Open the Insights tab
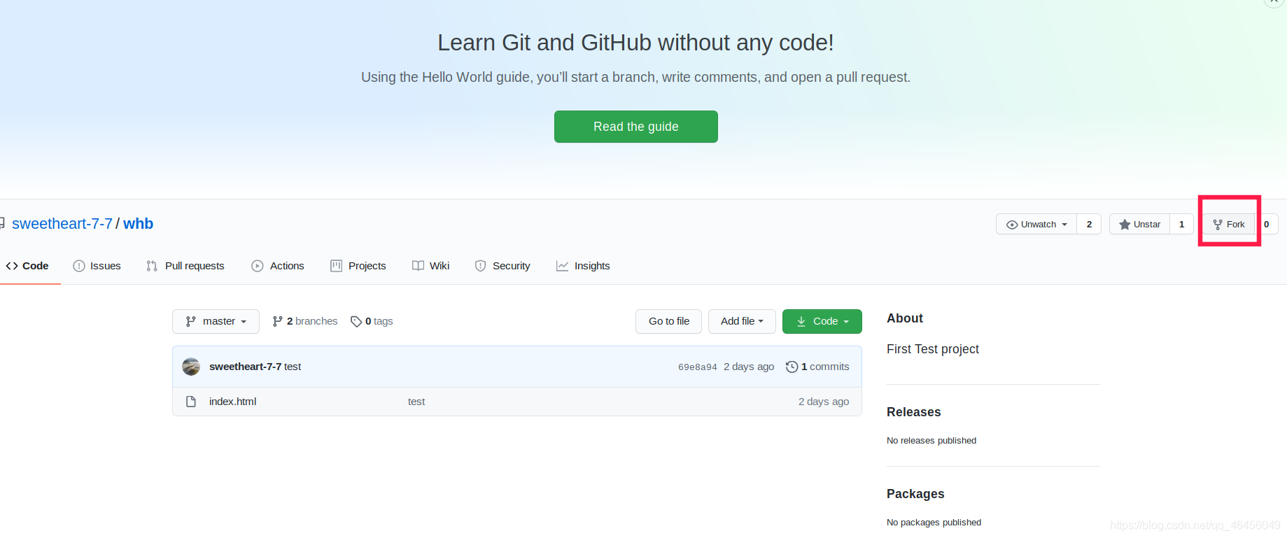This screenshot has height=538, width=1287. 583,266
